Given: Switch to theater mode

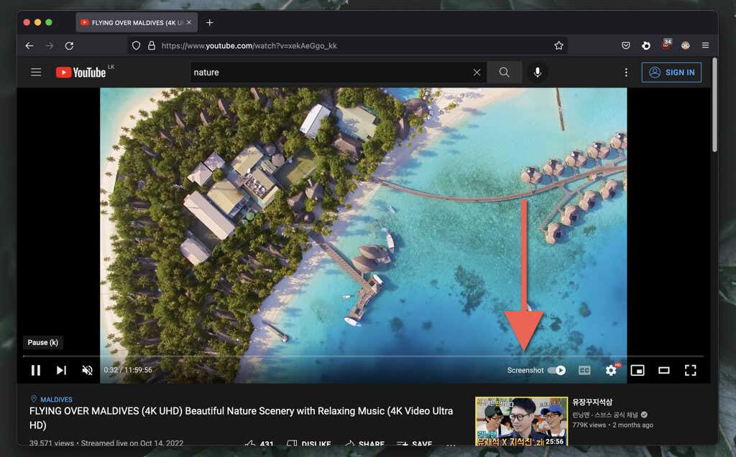Looking at the screenshot, I should [x=663, y=370].
